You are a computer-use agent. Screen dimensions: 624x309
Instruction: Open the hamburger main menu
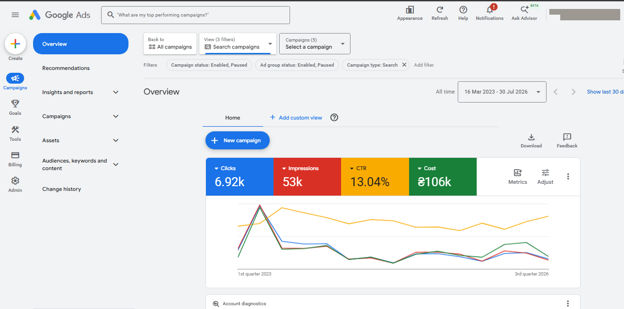point(15,15)
